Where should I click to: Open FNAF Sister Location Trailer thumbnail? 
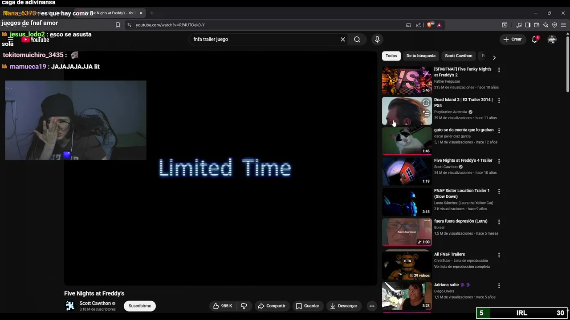point(407,202)
